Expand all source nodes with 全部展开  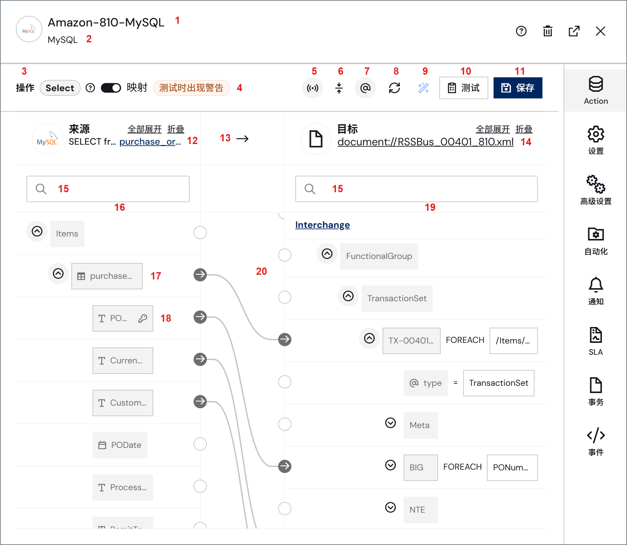[x=145, y=129]
